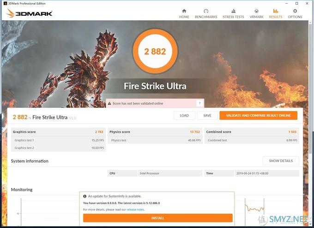314x228 pixels.
Task: Click Graphics test 1 row
Action: (58, 140)
